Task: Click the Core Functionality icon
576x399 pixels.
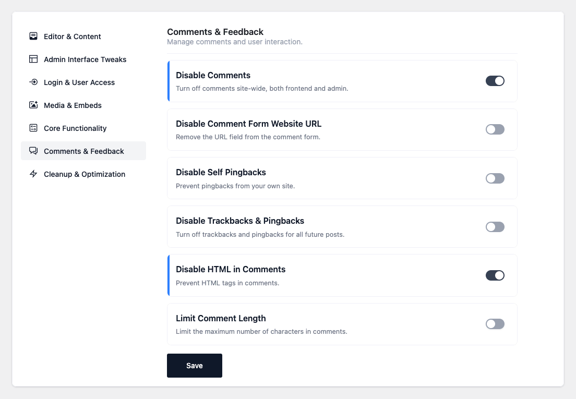Action: point(33,128)
